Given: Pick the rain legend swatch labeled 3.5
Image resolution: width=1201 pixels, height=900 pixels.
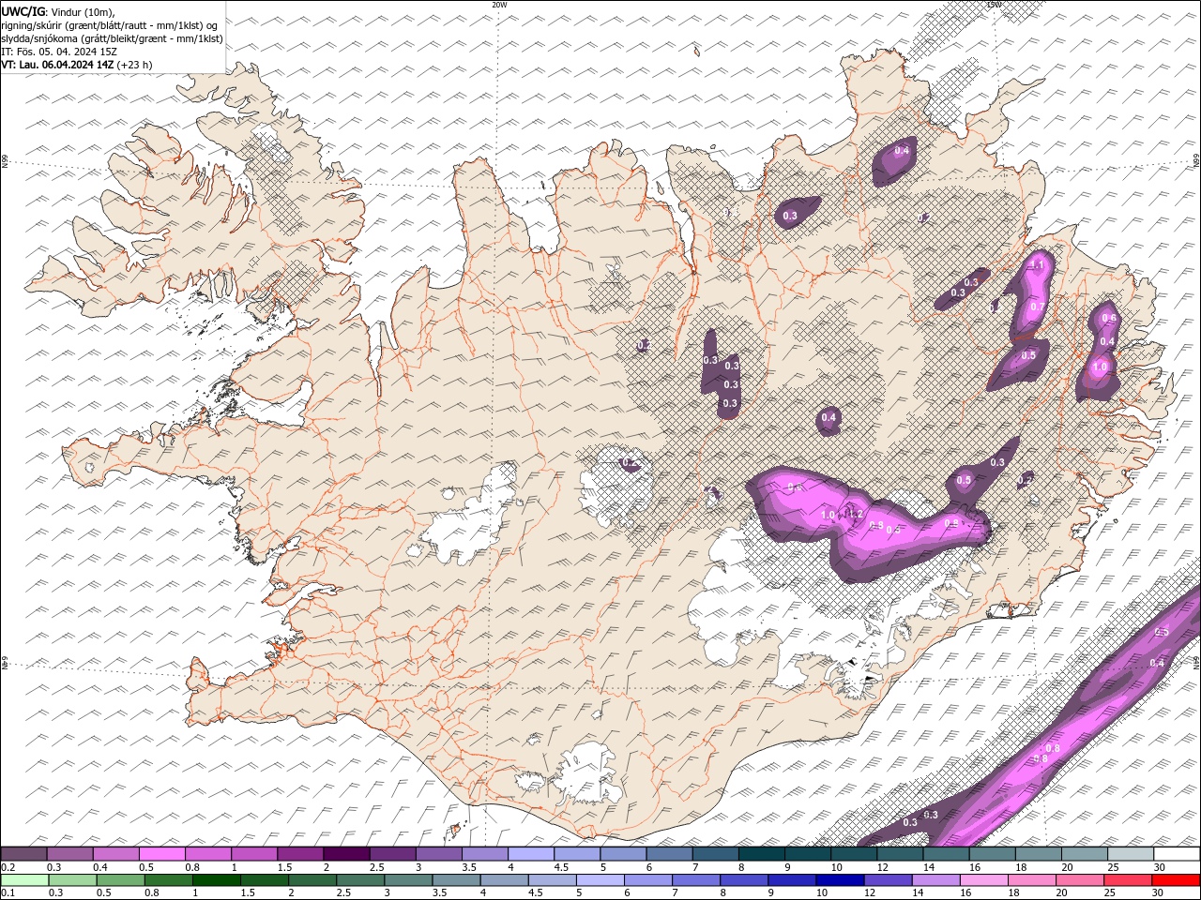Looking at the screenshot, I should tap(457, 880).
